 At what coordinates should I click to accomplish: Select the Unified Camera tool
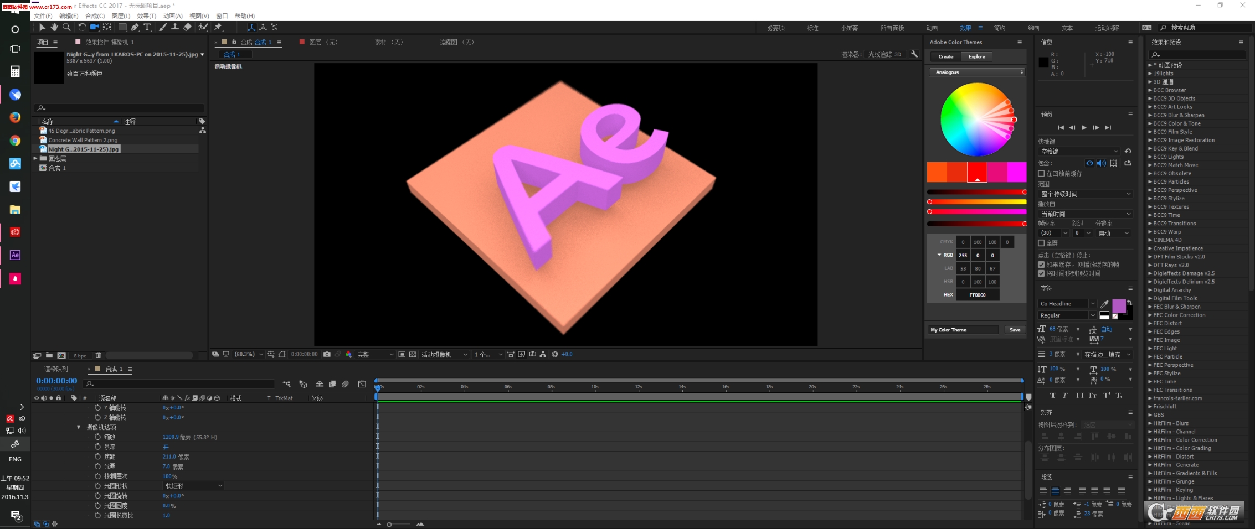[x=94, y=27]
